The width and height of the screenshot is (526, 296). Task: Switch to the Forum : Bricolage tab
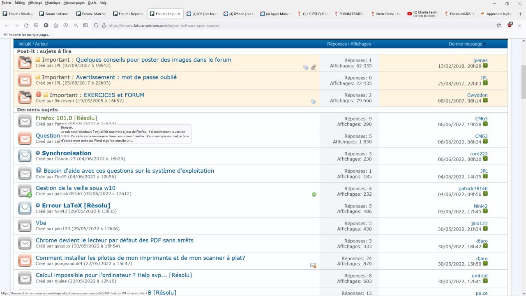click(x=18, y=14)
